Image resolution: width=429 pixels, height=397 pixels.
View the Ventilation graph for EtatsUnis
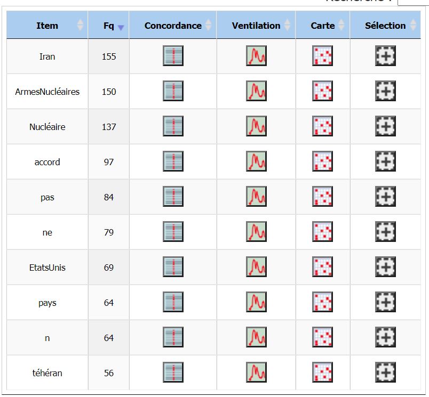[x=256, y=266]
